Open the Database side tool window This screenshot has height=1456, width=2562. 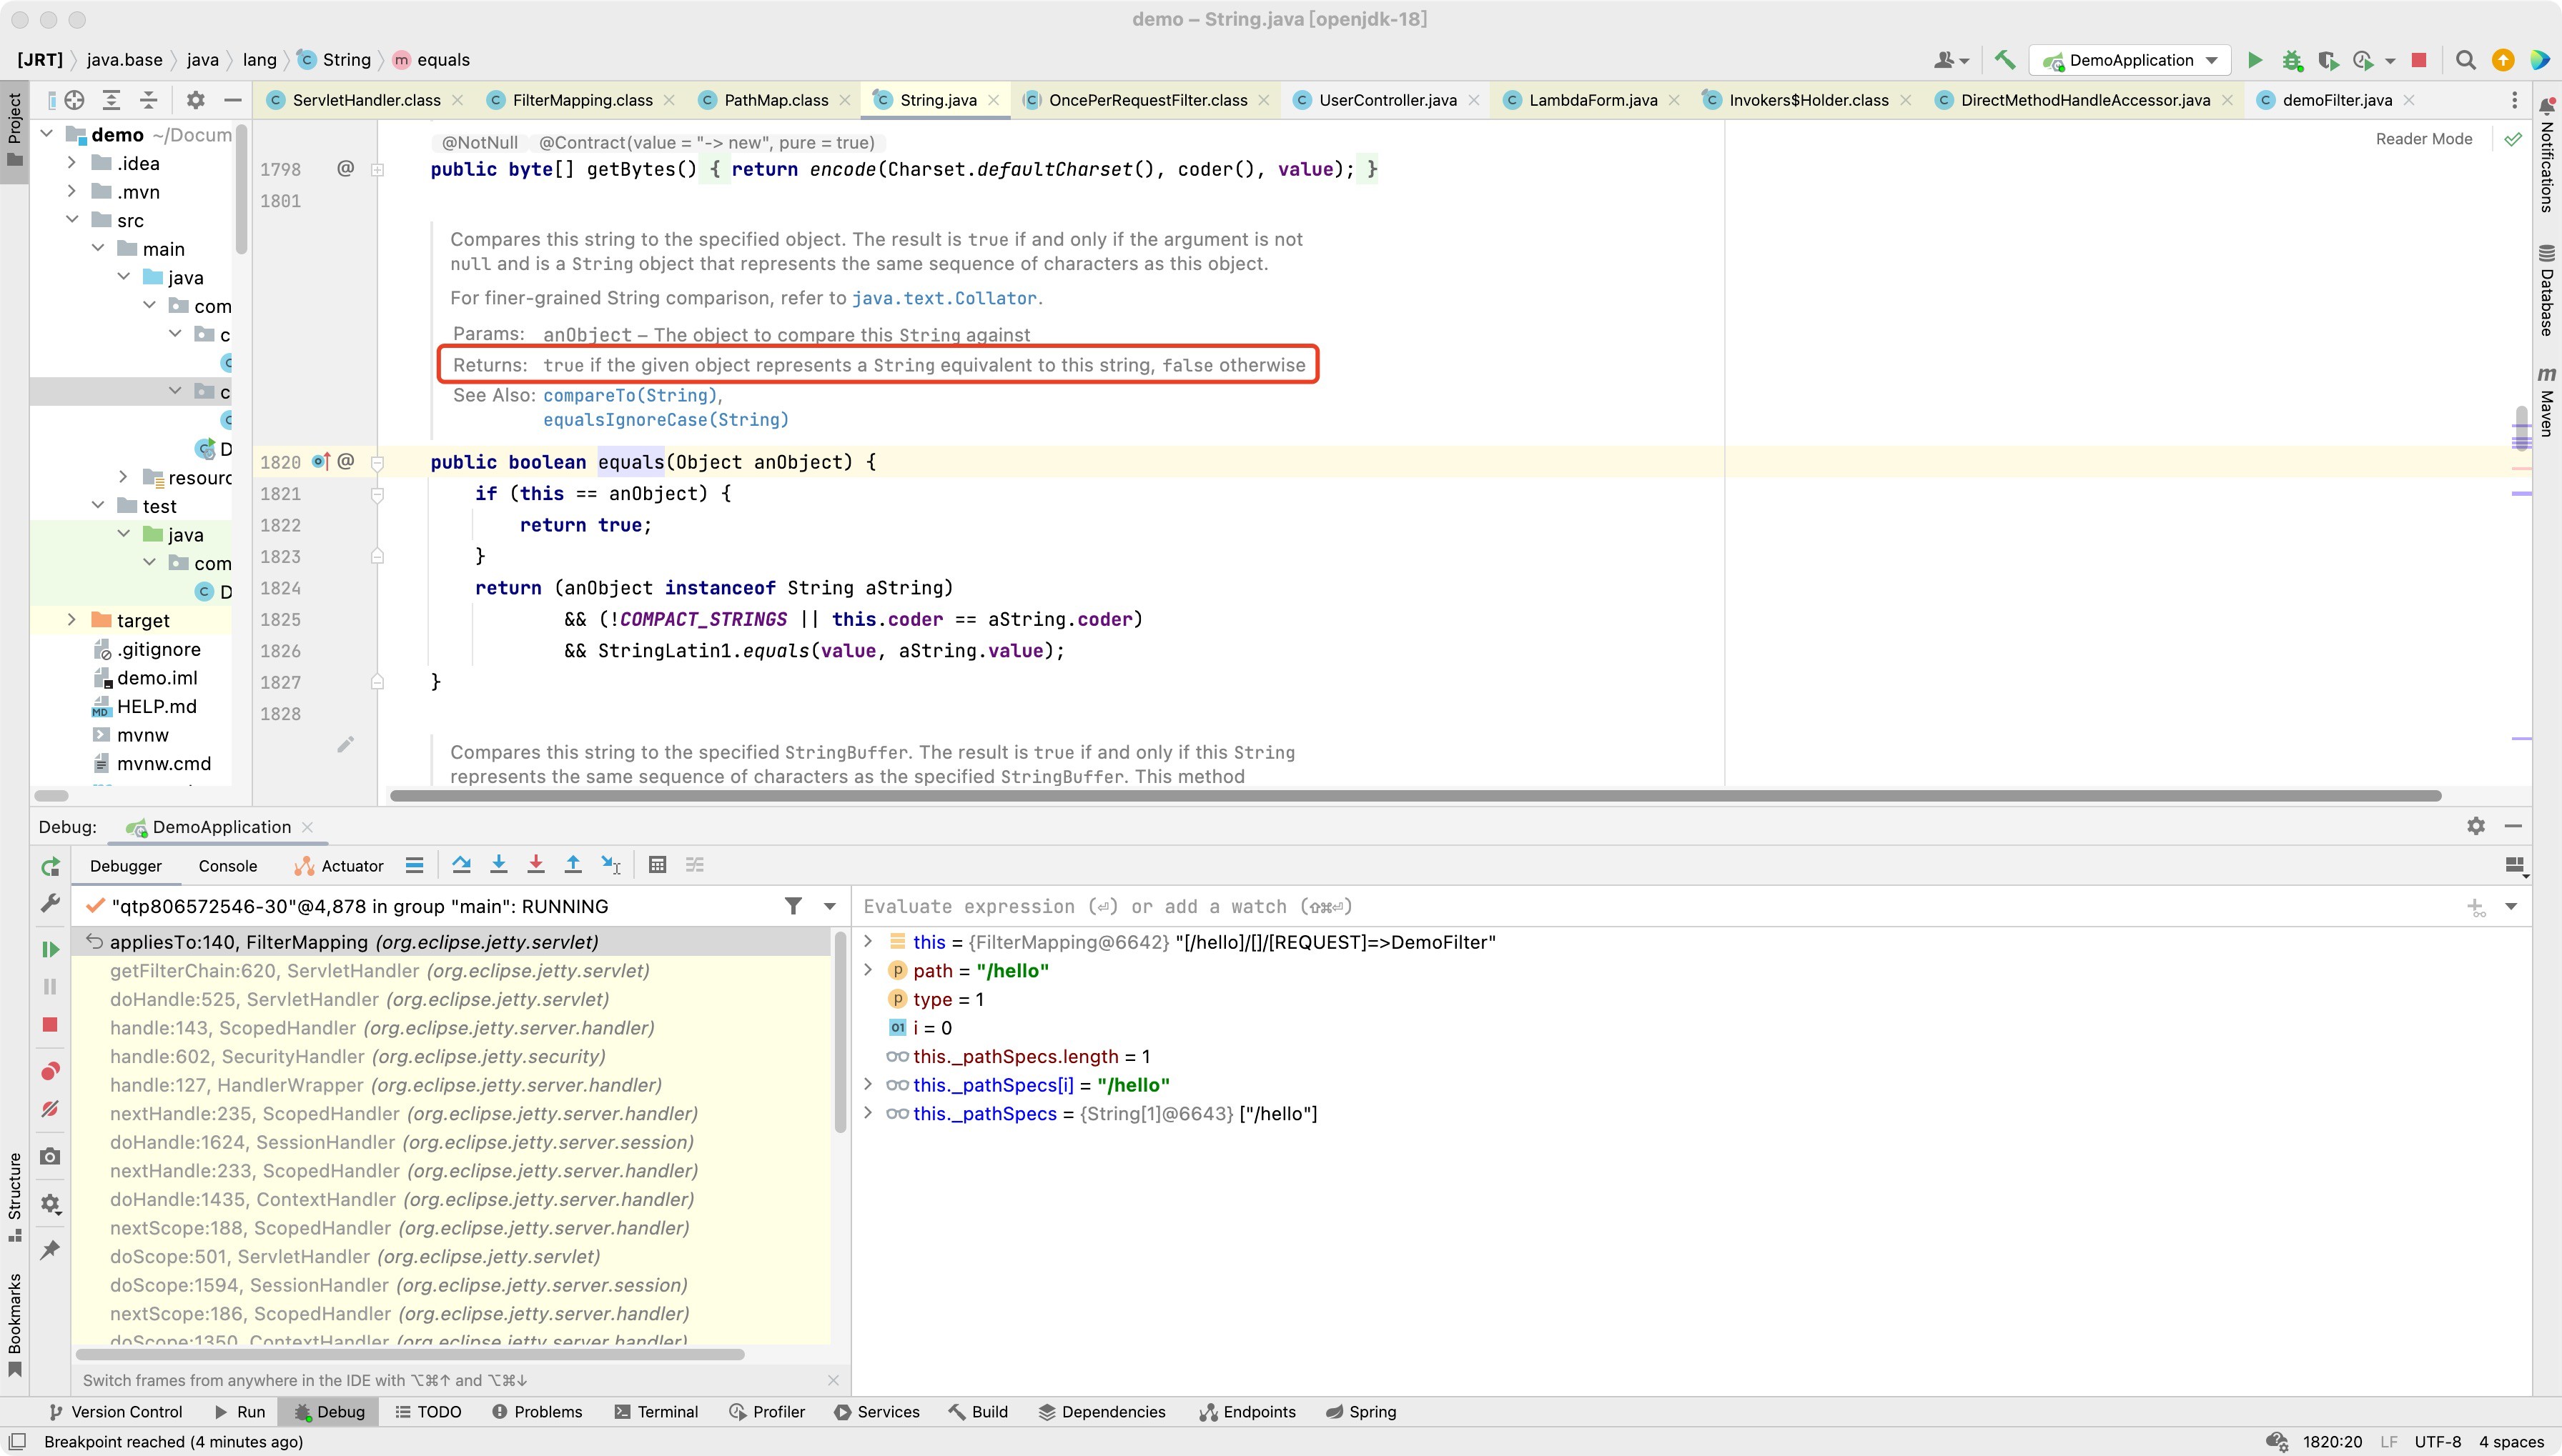[2547, 290]
